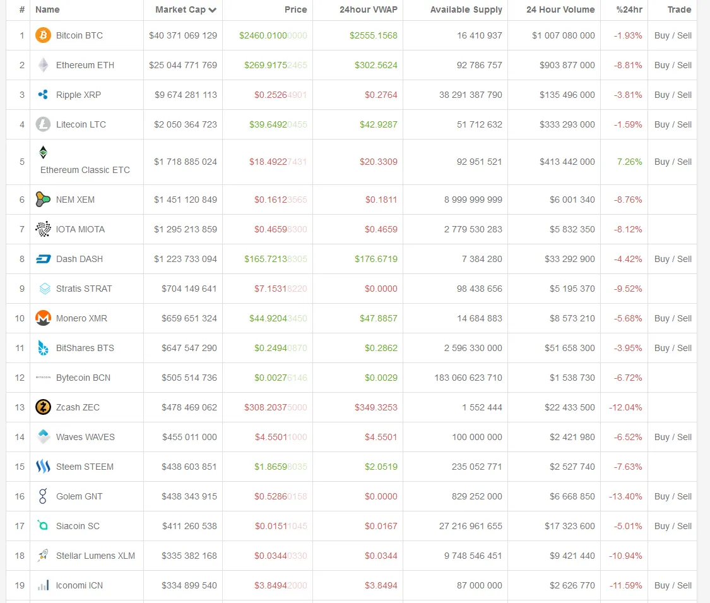Sort by the Available Supply column header

[466, 9]
